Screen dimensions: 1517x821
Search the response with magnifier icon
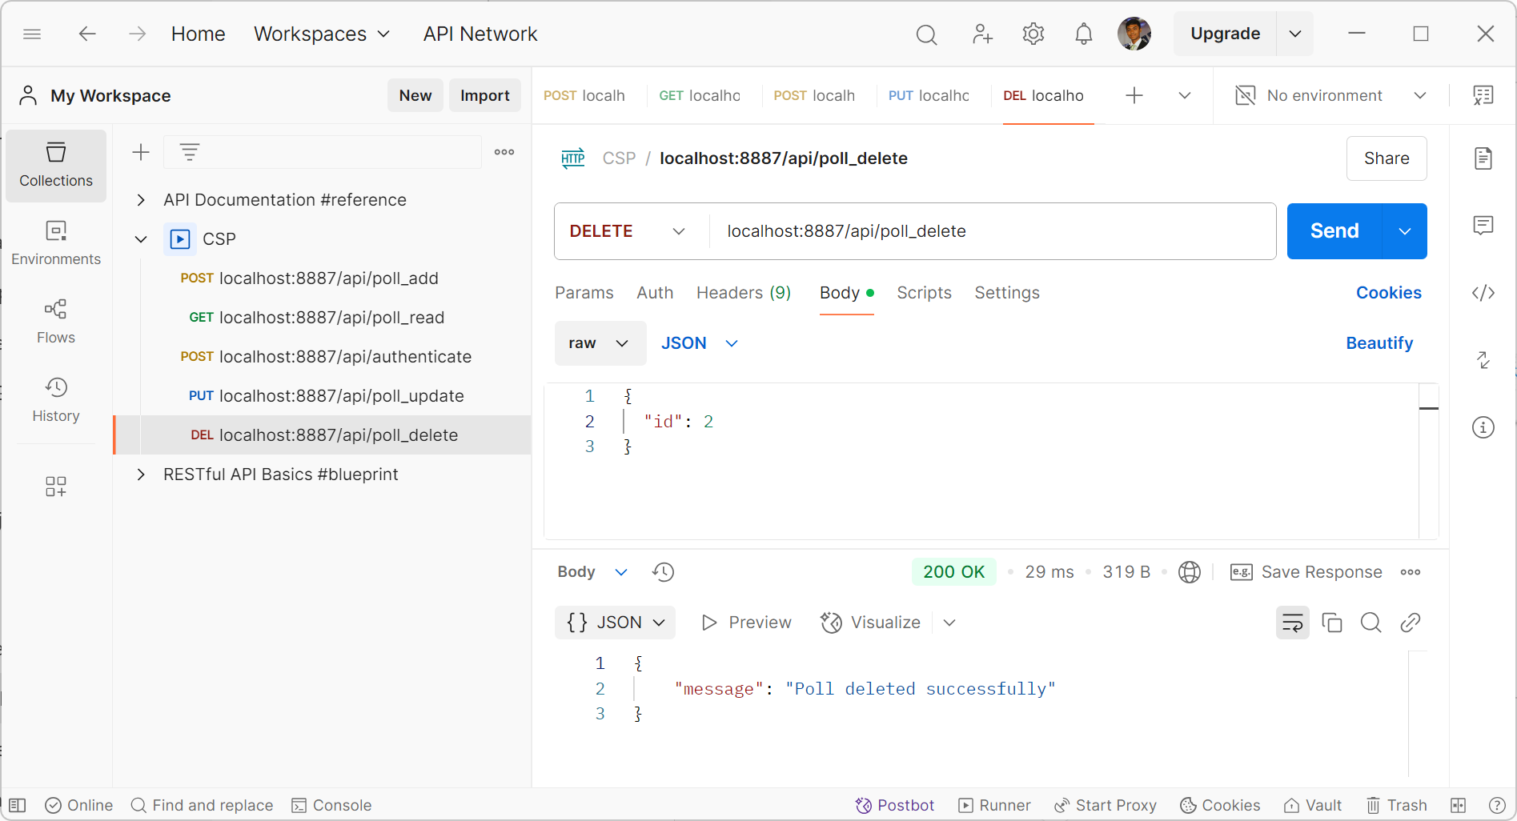[1371, 623]
